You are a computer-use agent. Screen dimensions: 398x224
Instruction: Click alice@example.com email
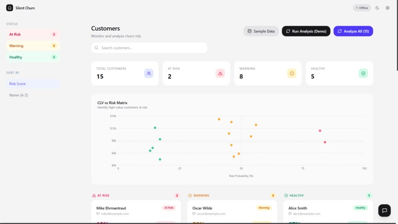(307, 214)
